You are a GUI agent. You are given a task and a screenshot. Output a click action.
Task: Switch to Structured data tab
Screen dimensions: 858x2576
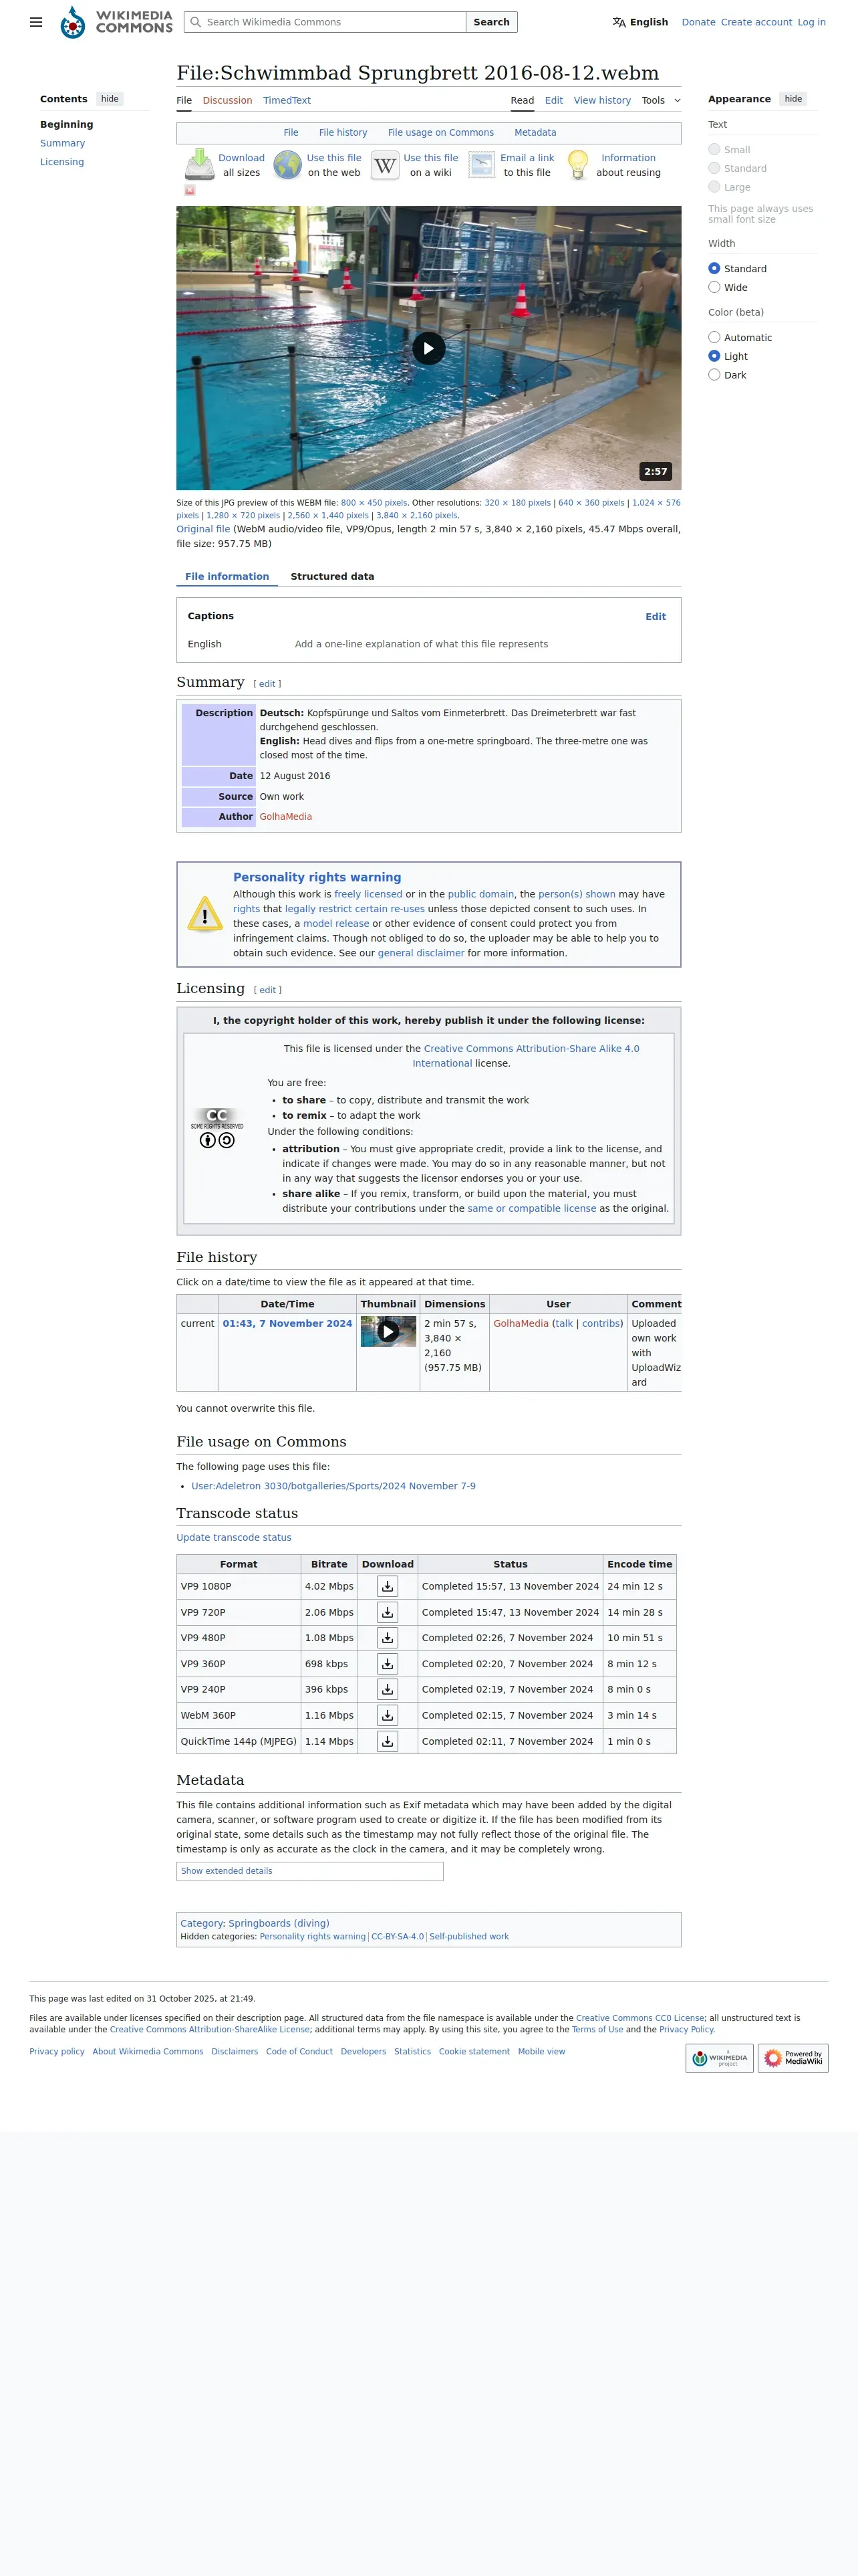(x=333, y=576)
